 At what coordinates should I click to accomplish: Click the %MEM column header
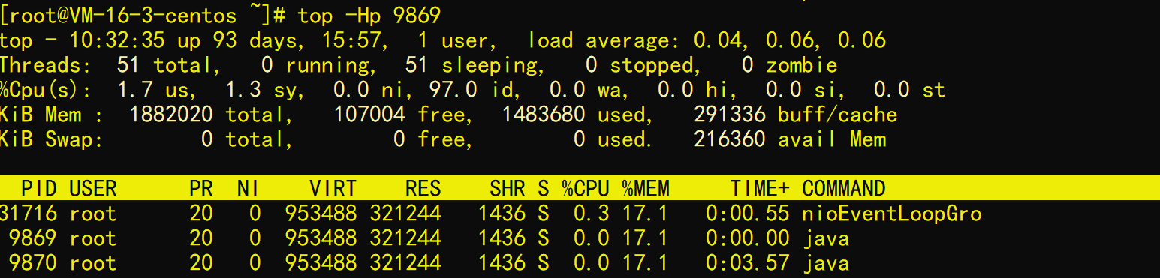click(x=645, y=188)
